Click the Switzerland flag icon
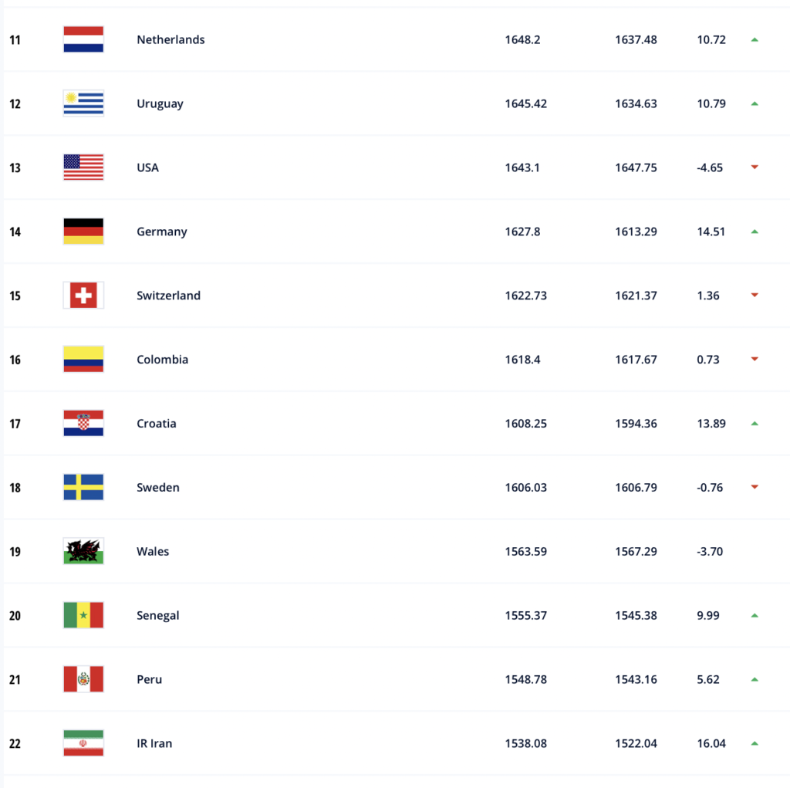The image size is (790, 788). coord(83,296)
